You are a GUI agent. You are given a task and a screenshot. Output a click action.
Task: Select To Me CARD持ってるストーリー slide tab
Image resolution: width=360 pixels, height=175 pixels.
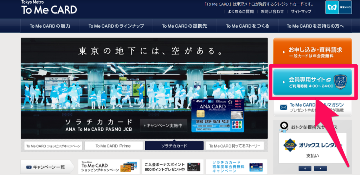[x=234, y=146]
